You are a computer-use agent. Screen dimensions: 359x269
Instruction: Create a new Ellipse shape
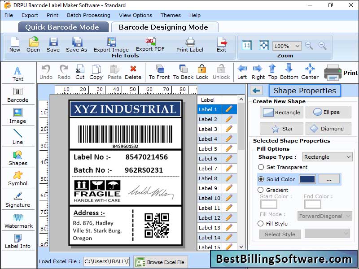328,112
